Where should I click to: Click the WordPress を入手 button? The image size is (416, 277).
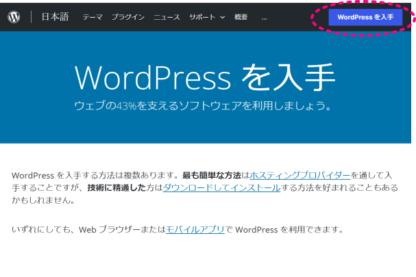pyautogui.click(x=365, y=18)
